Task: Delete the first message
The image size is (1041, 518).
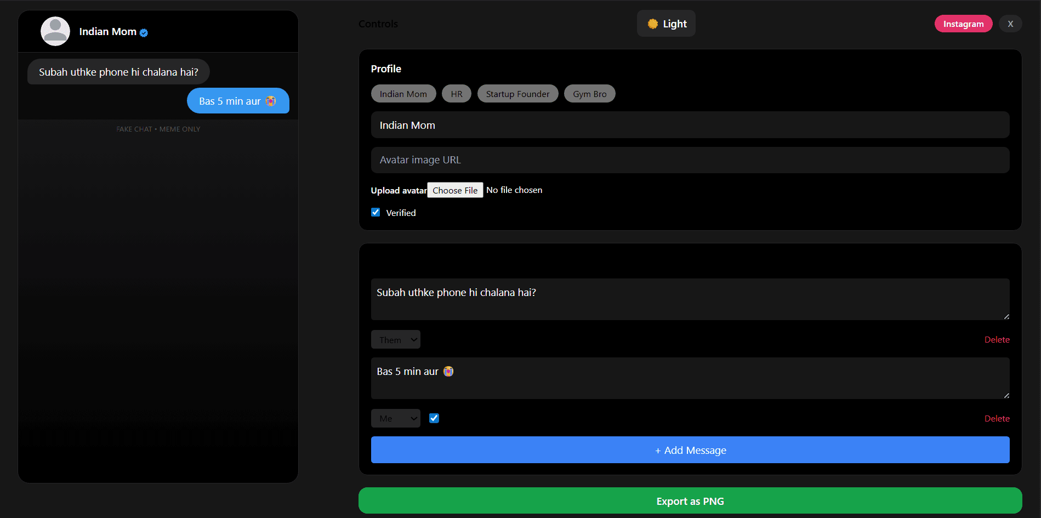Action: (996, 340)
